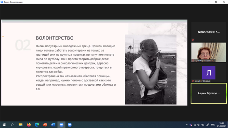Viewport: 228px width, 128px height.
Task: Open taskbar search magnifier
Action: click(x=12, y=125)
